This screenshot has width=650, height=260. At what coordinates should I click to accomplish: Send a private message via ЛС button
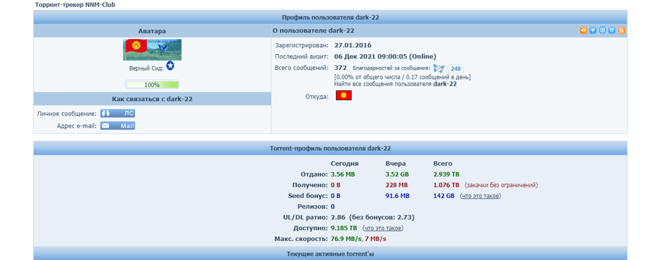117,114
